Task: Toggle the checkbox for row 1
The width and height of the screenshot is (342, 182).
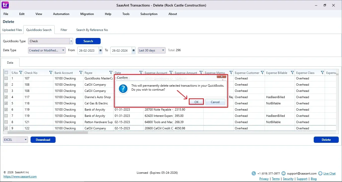Action: pos(6,78)
